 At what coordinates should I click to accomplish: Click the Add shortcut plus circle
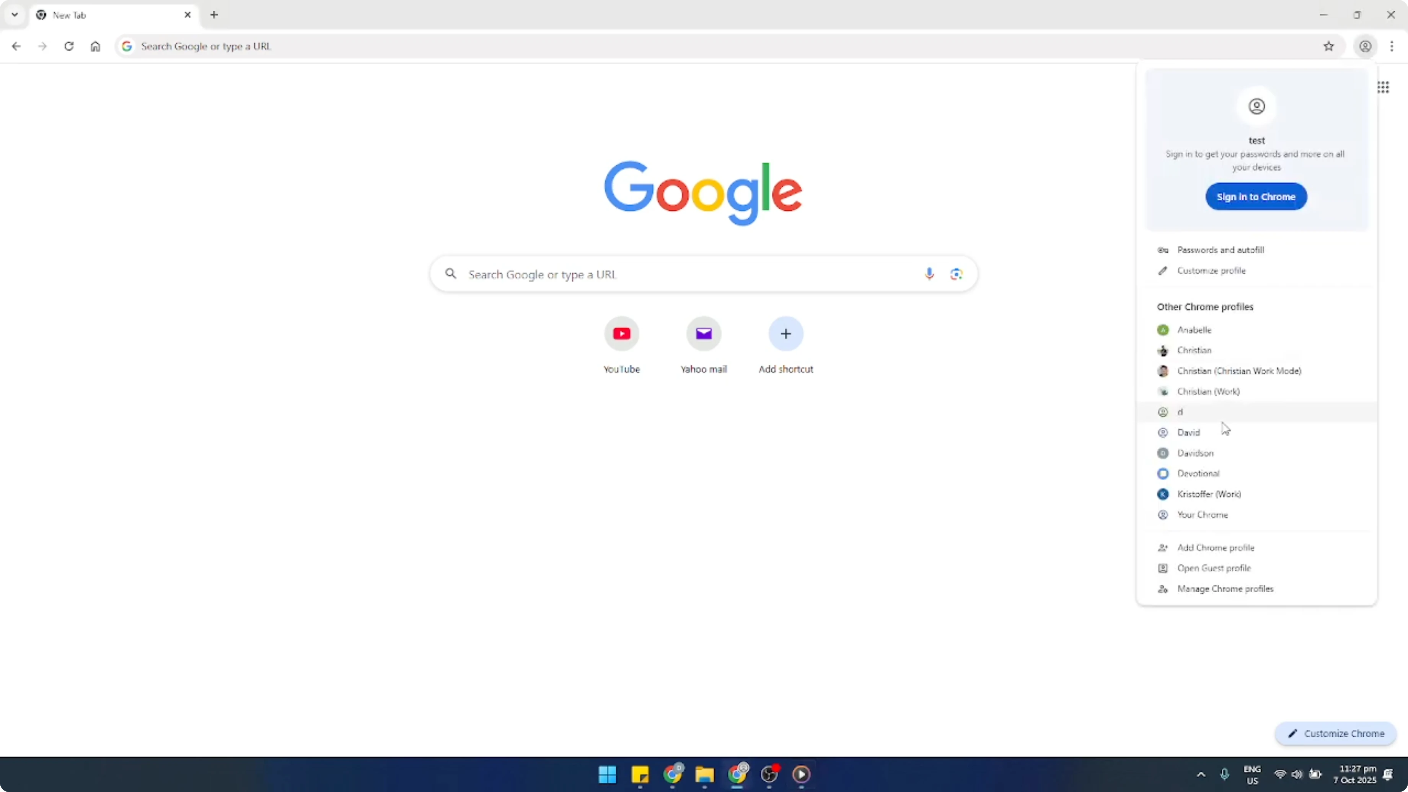tap(785, 334)
